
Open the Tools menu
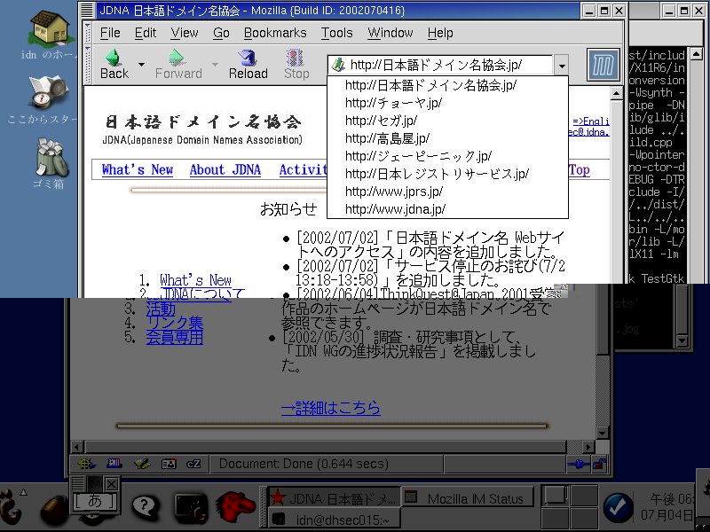click(336, 33)
